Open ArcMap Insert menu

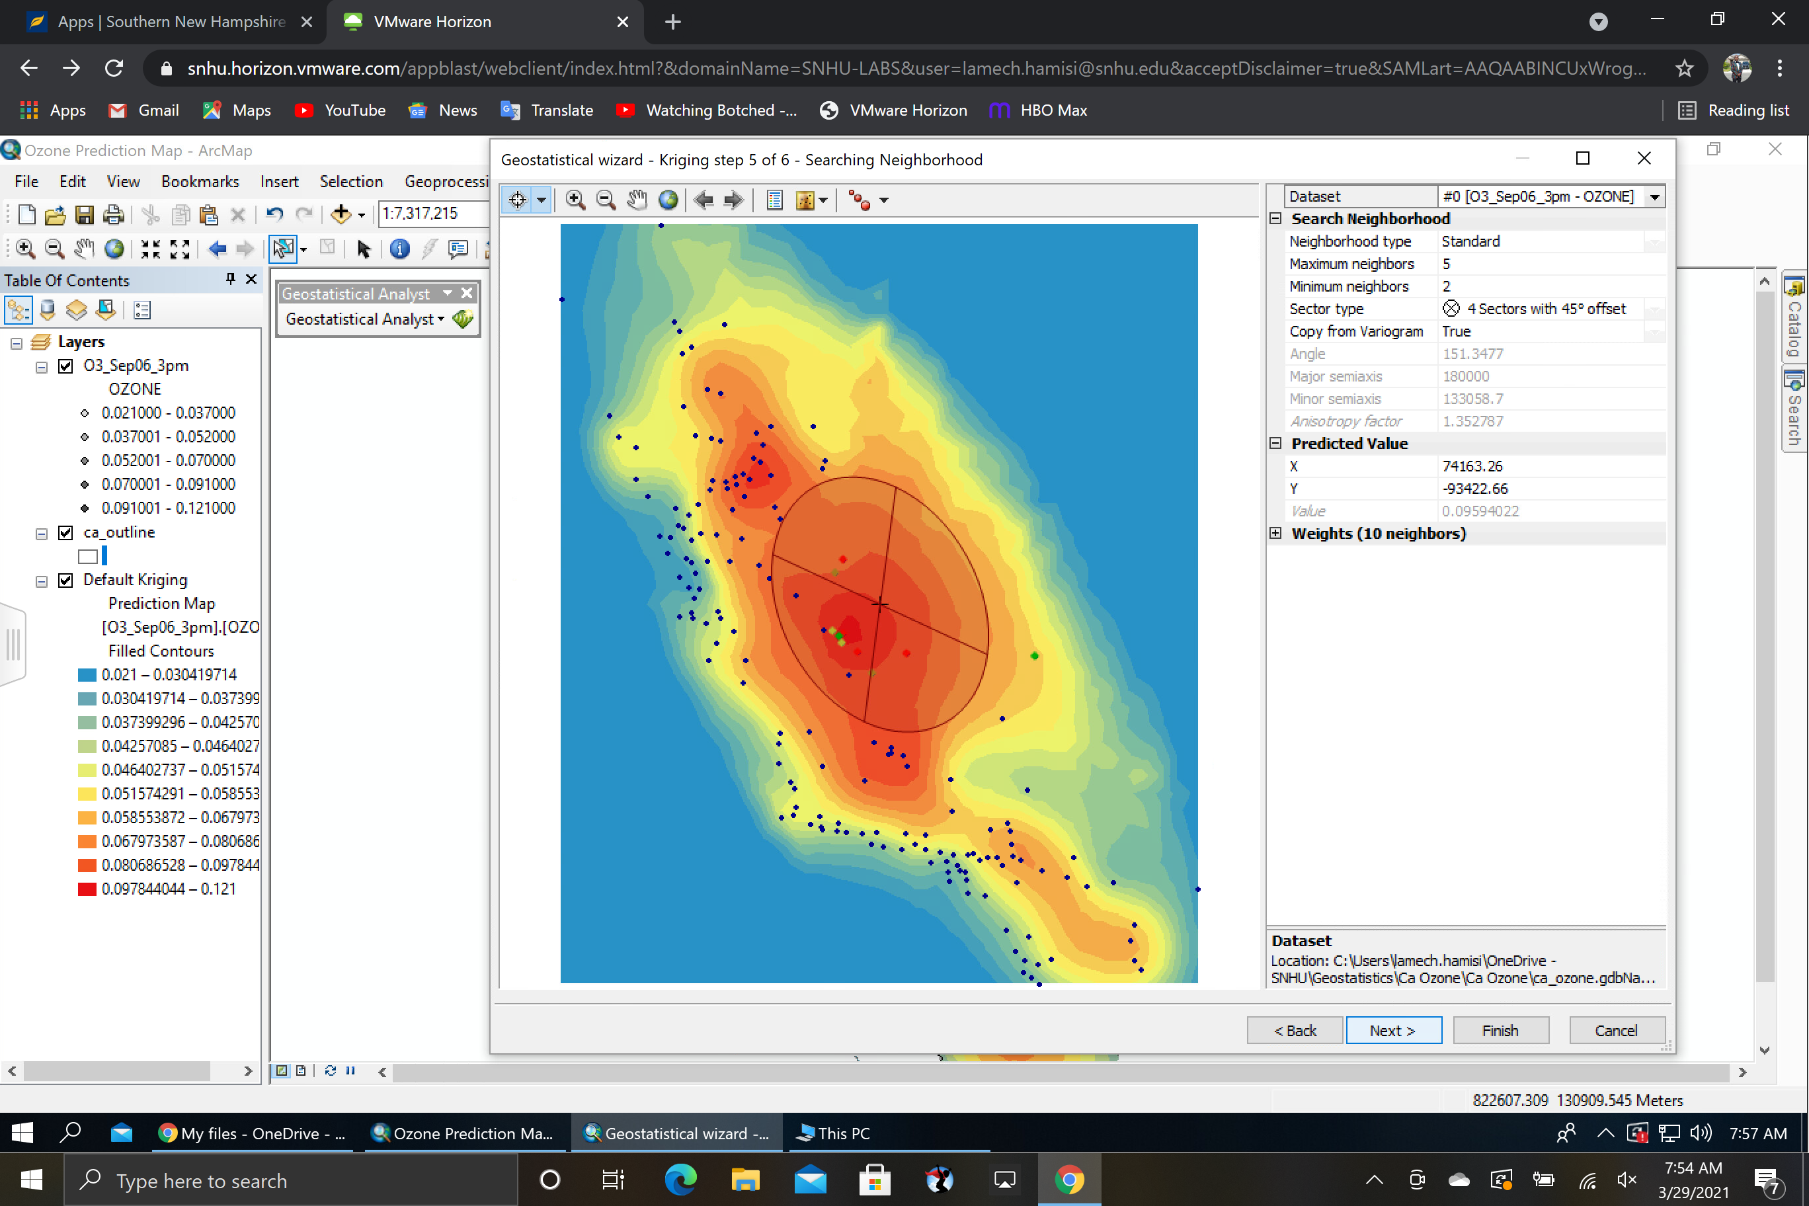(x=279, y=182)
